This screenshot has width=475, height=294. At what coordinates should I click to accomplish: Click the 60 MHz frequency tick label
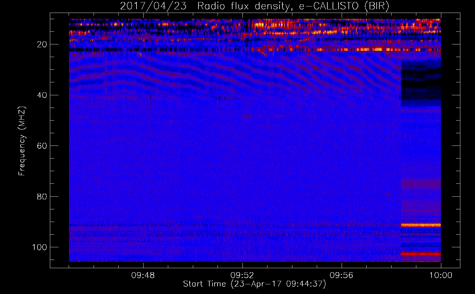point(42,146)
